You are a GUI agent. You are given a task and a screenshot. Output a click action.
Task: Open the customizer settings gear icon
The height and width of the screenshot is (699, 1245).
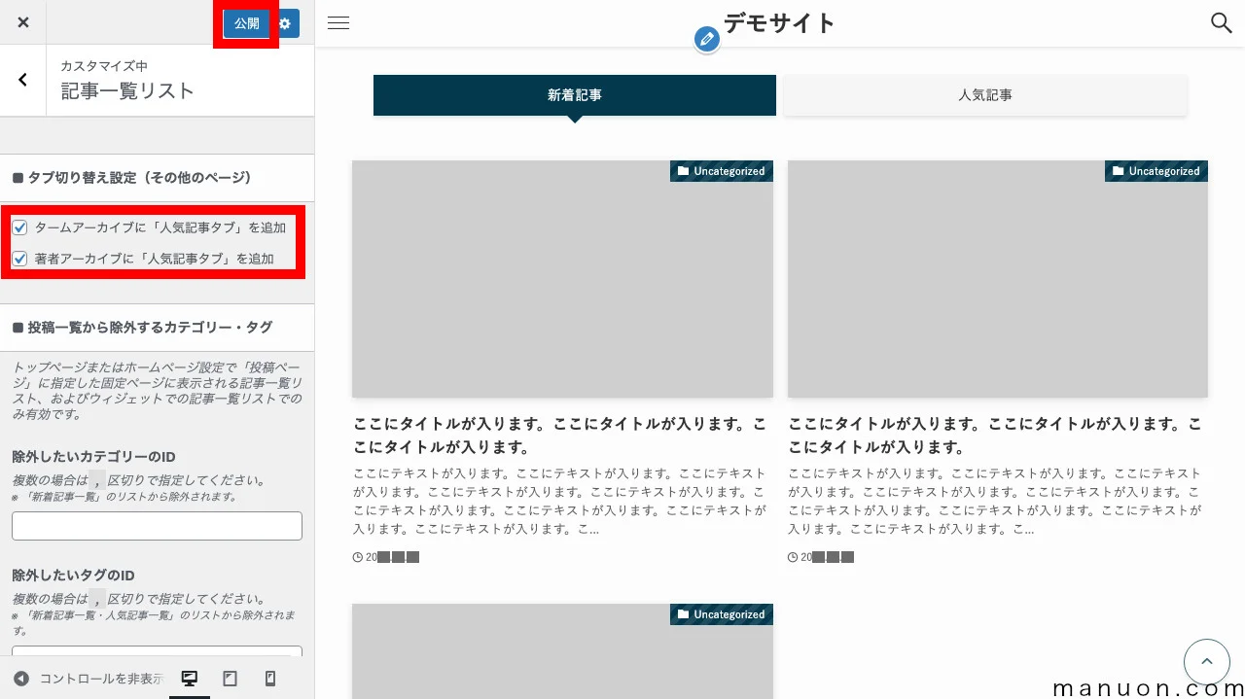pyautogui.click(x=284, y=22)
